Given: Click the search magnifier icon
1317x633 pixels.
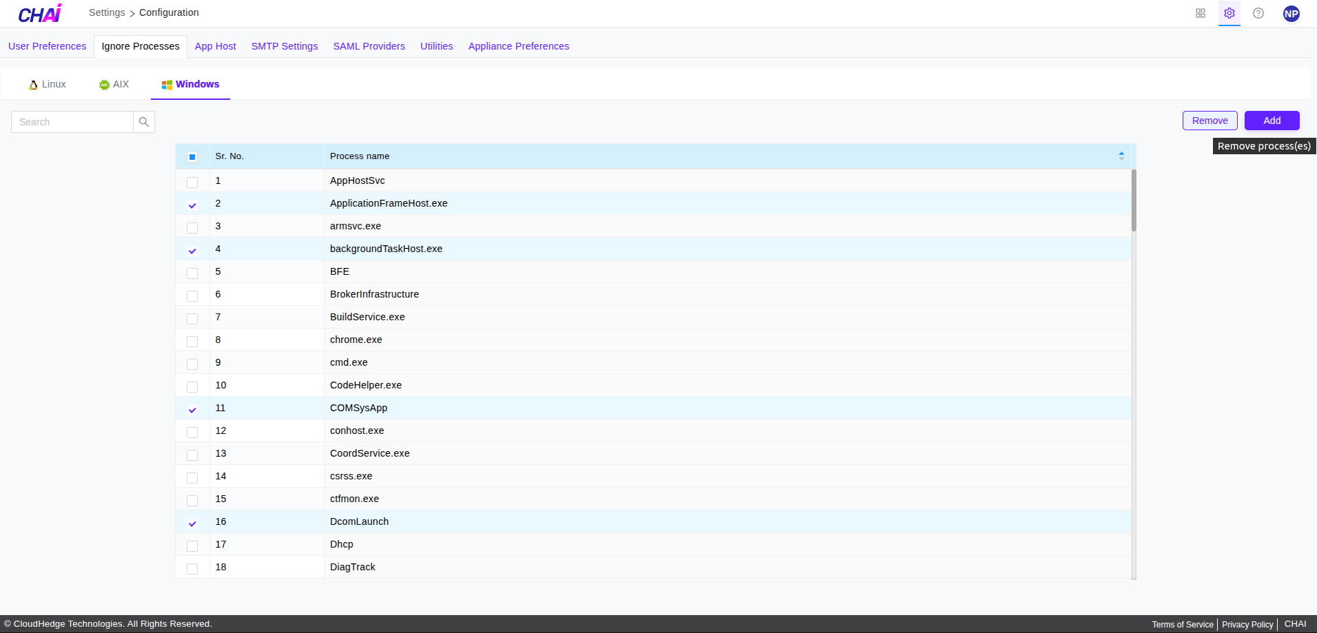Looking at the screenshot, I should 144,122.
